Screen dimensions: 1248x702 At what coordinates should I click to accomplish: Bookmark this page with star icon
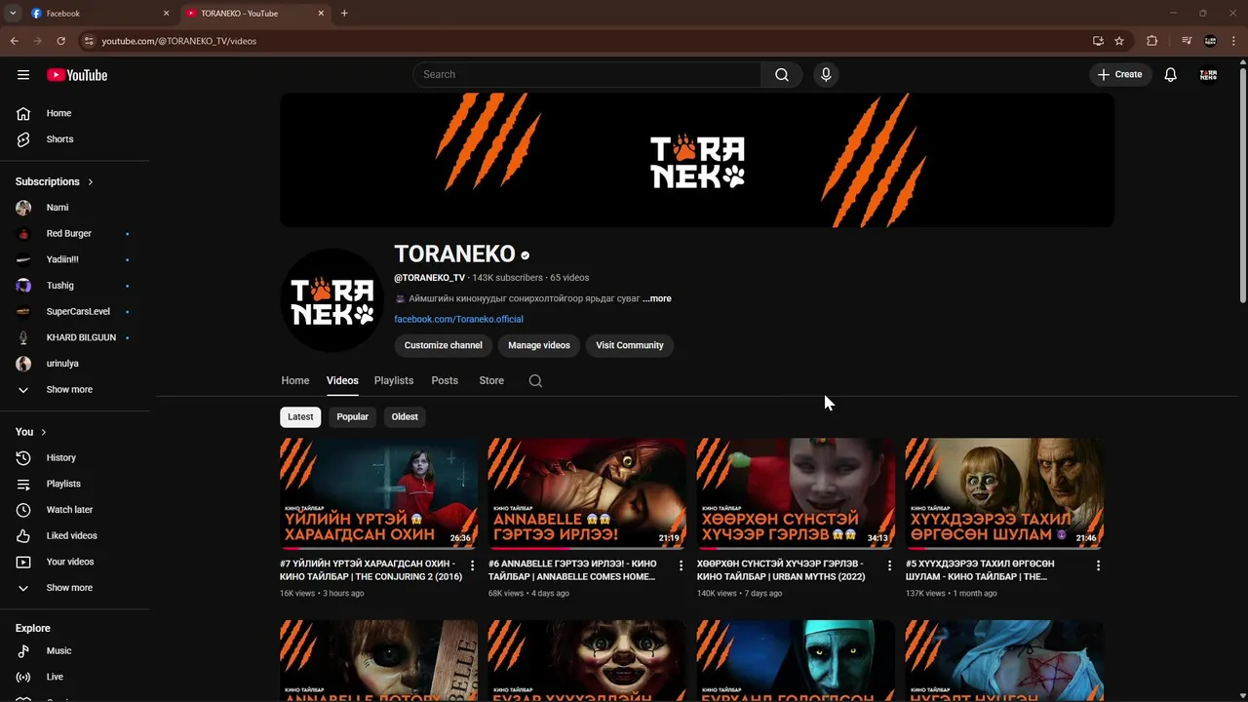coord(1119,41)
